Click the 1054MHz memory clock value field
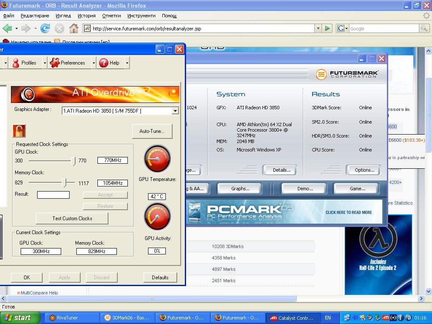 (113, 183)
